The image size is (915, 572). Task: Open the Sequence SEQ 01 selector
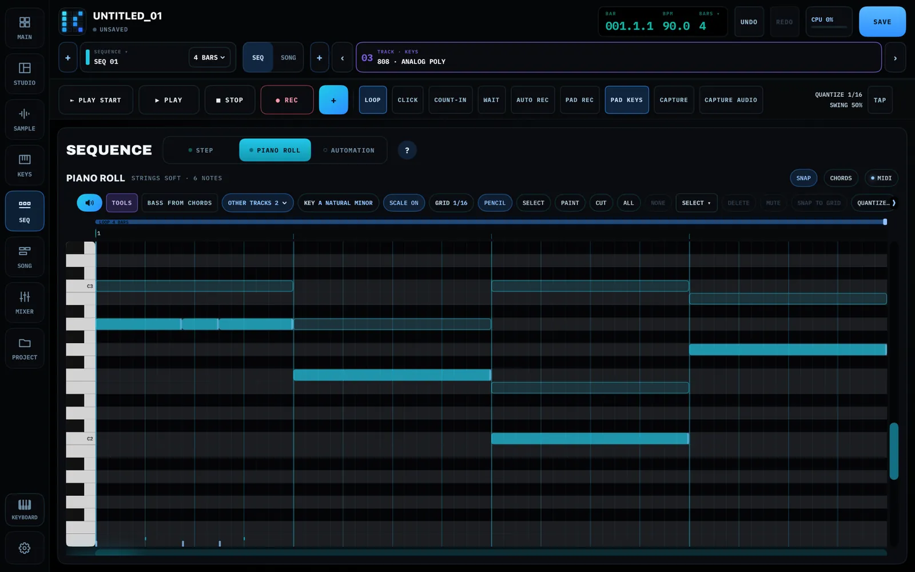pos(134,57)
